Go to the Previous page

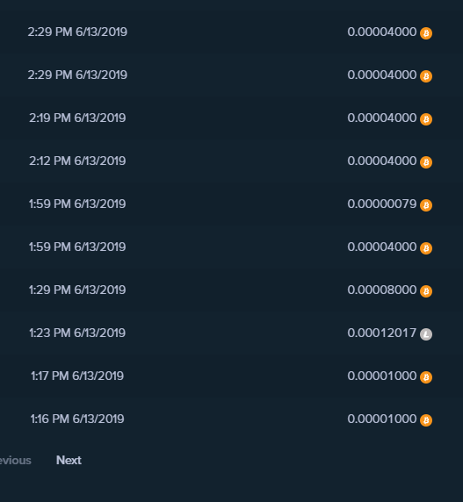tap(16, 461)
